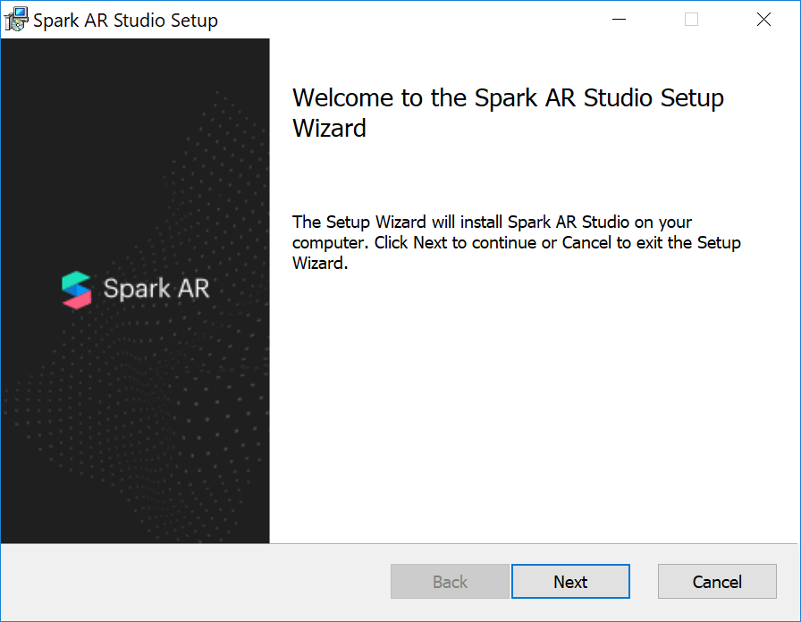The image size is (801, 622).
Task: Click the disabled Back button
Action: pyautogui.click(x=450, y=582)
